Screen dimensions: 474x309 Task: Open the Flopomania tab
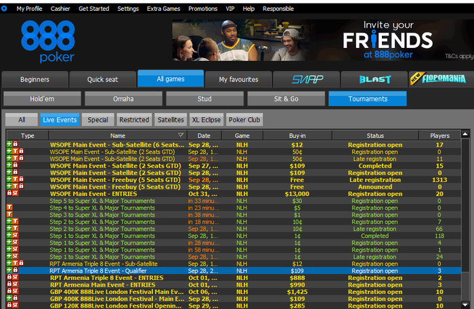pyautogui.click(x=441, y=79)
